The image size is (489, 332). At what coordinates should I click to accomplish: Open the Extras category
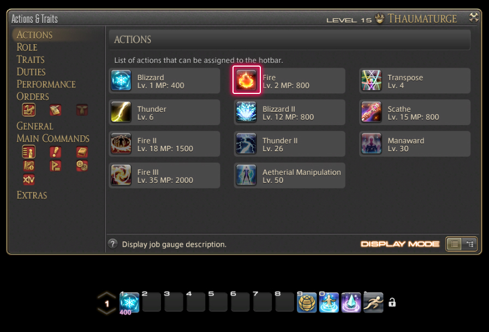(32, 195)
